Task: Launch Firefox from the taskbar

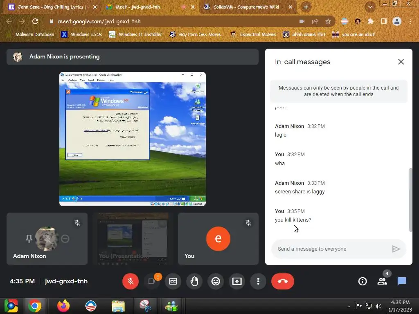Action: [x=63, y=306]
